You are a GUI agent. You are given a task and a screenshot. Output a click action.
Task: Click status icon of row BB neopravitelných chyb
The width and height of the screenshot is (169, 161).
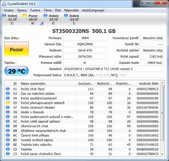8,131
